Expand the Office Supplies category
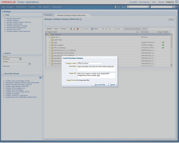 (50, 45)
